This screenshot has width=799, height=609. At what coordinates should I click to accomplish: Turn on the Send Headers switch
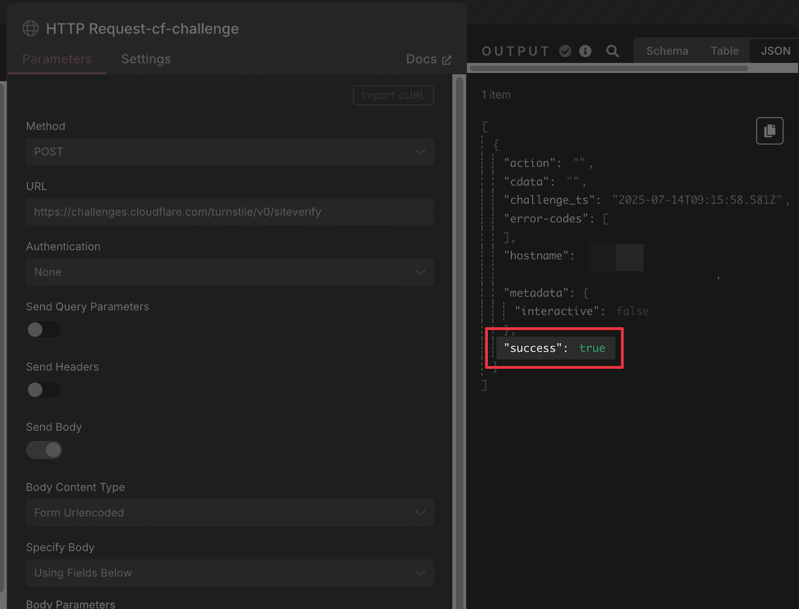point(44,390)
